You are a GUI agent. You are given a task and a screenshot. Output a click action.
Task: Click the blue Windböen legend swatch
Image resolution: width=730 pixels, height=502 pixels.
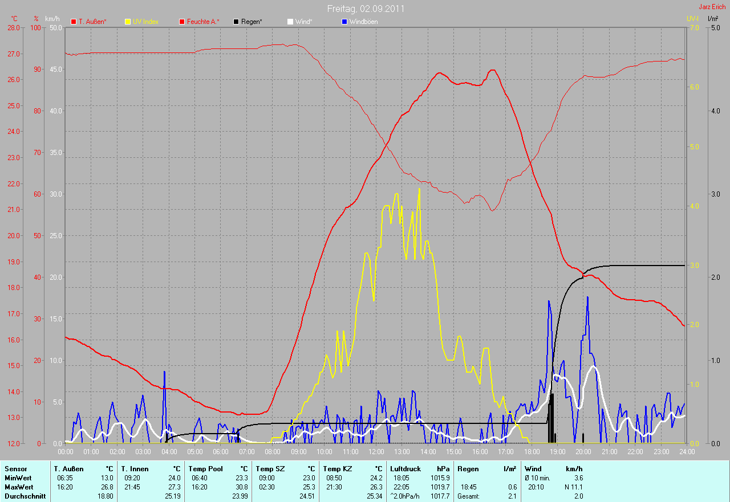(x=344, y=22)
